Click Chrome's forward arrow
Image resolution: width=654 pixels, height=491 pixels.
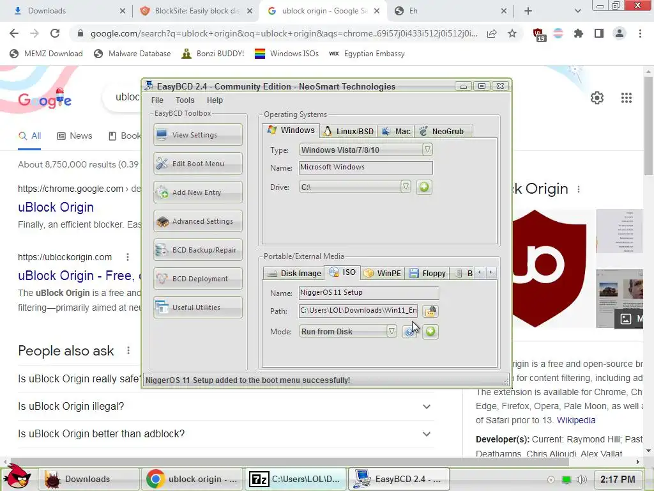[34, 33]
